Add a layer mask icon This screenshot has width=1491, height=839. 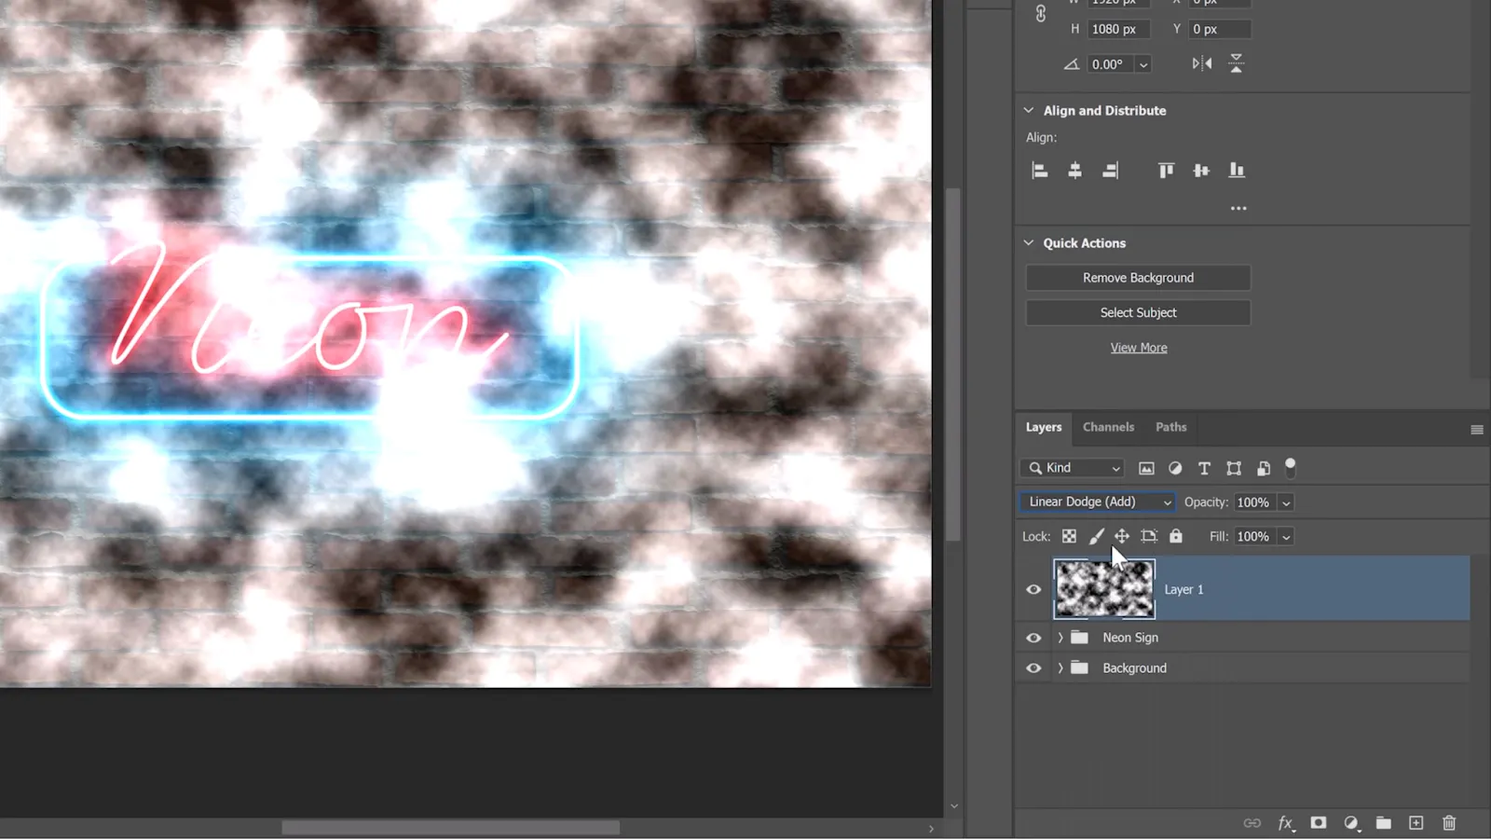[x=1319, y=823]
